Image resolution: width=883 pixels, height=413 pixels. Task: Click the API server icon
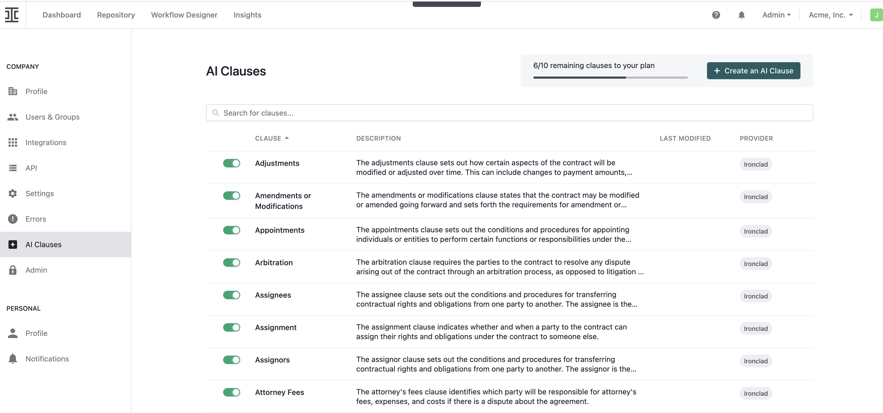click(13, 168)
